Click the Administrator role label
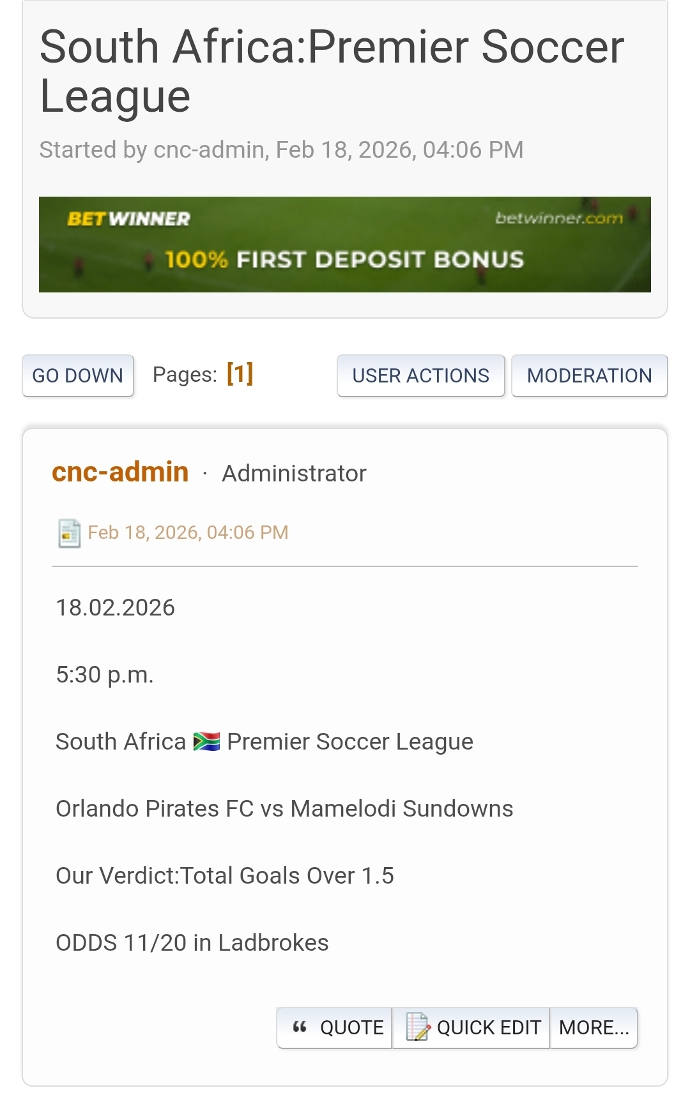 click(x=294, y=474)
